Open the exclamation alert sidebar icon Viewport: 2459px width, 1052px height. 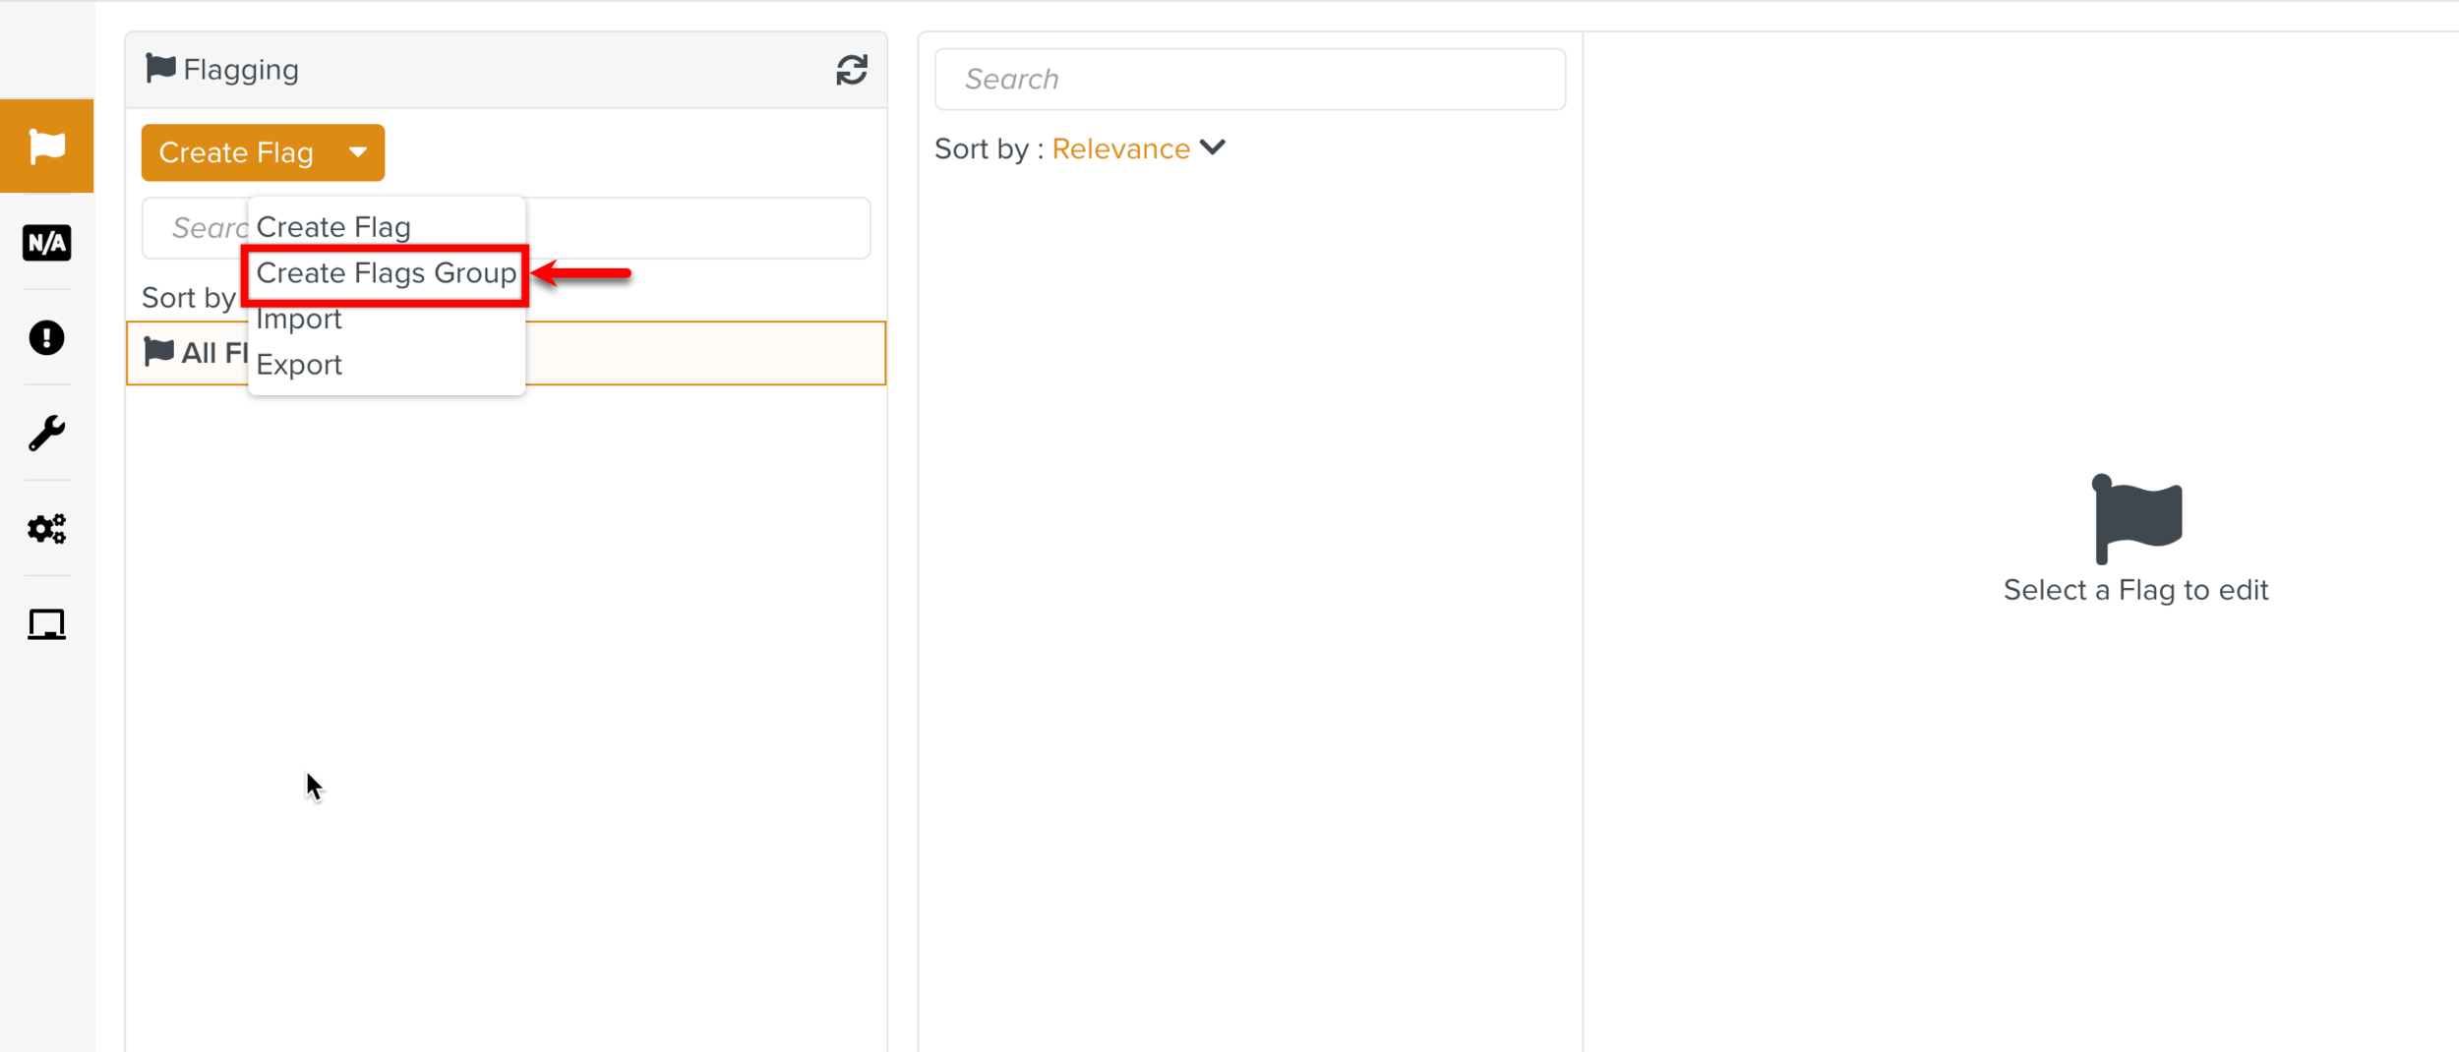coord(46,337)
